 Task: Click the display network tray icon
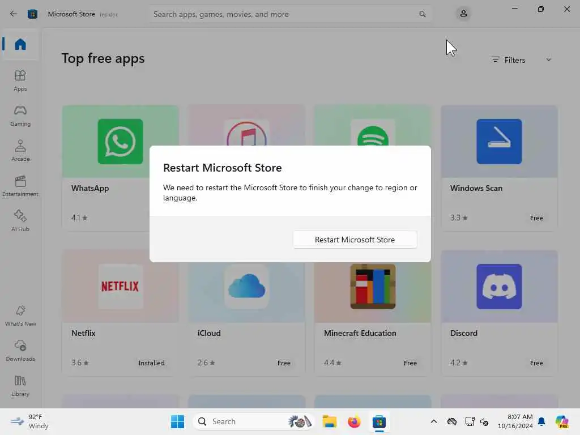470,421
